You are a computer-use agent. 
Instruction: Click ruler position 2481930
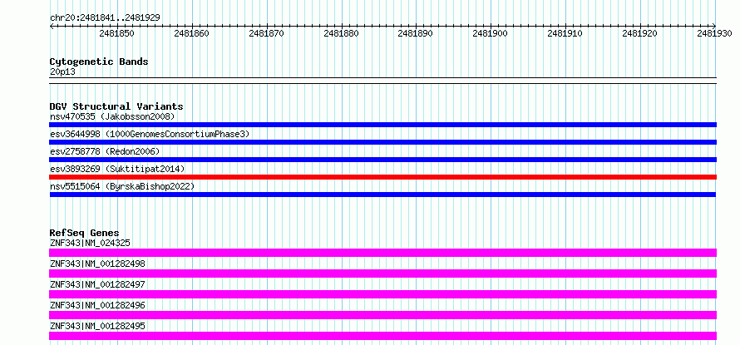[714, 33]
